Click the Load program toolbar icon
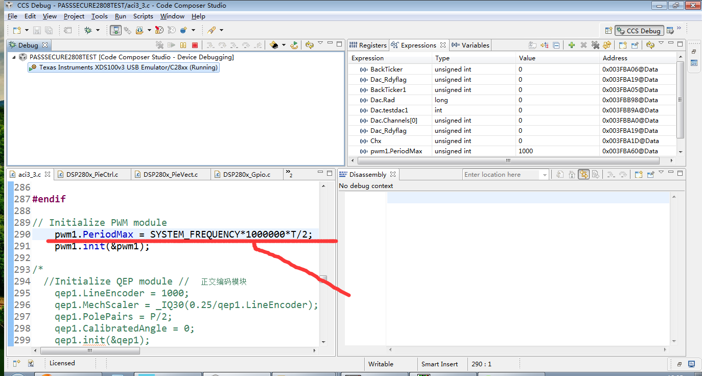The width and height of the screenshot is (702, 376). point(139,30)
